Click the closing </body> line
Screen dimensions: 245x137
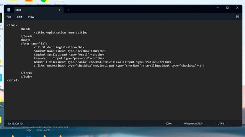[x=26, y=77]
